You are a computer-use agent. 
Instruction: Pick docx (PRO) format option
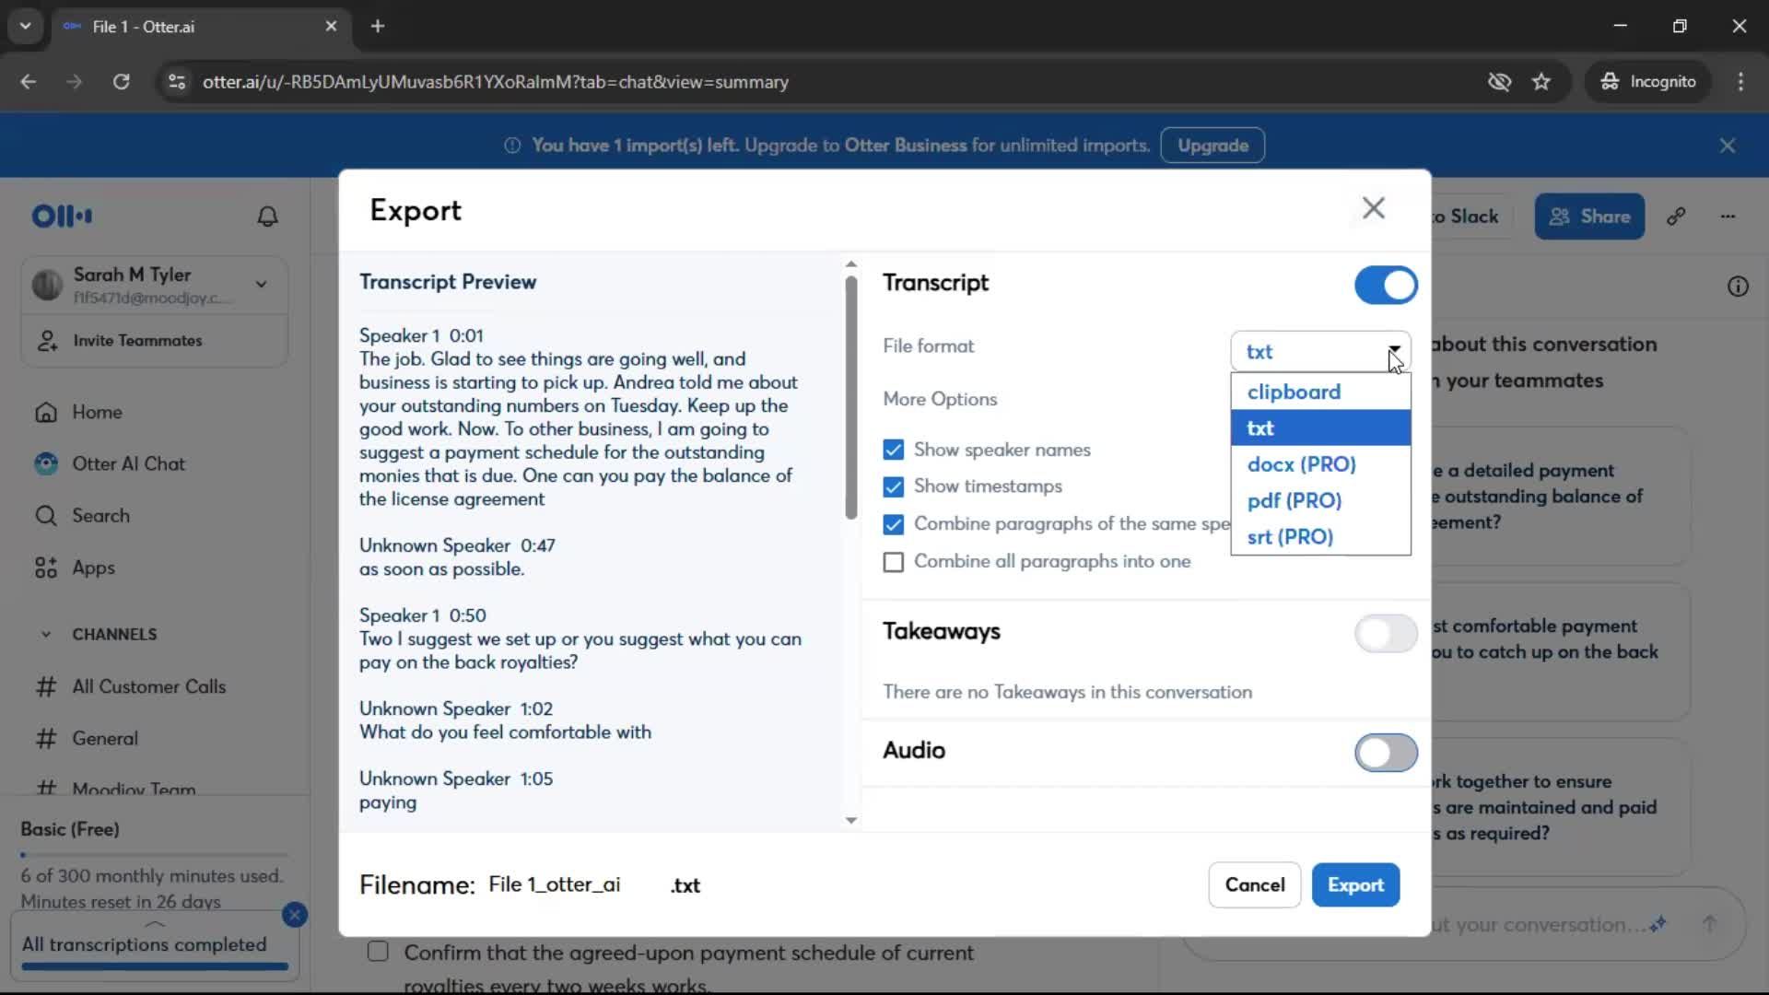1320,464
